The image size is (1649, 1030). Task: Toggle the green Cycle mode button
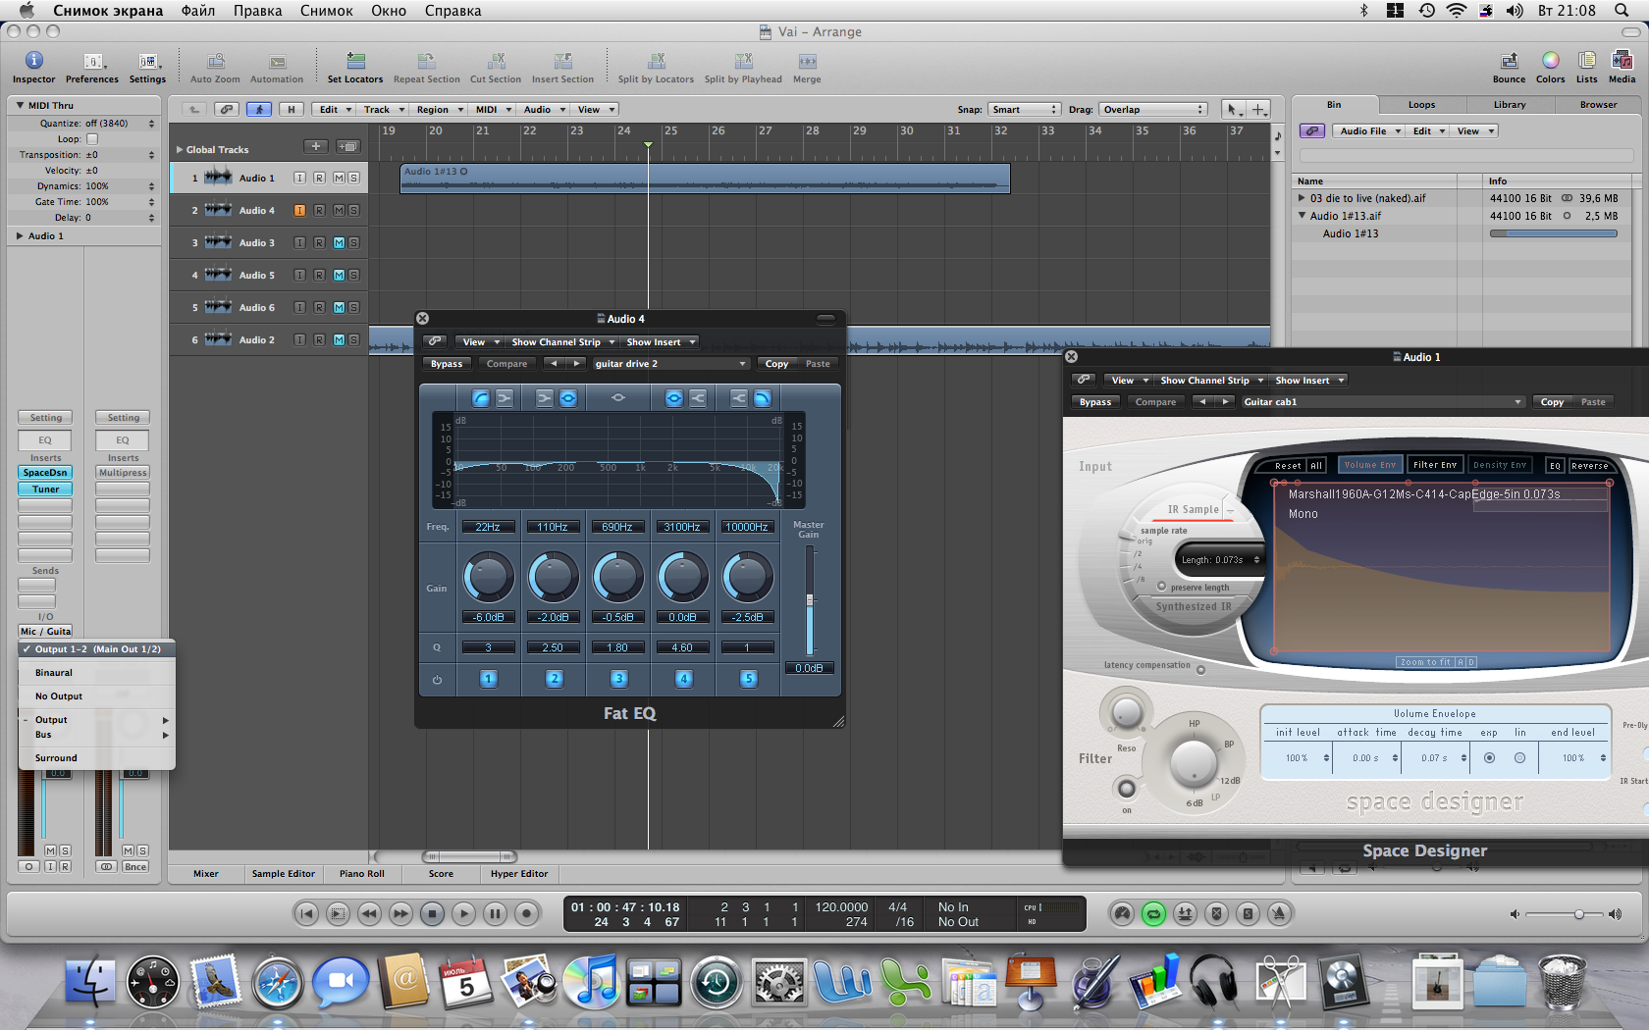click(1153, 913)
